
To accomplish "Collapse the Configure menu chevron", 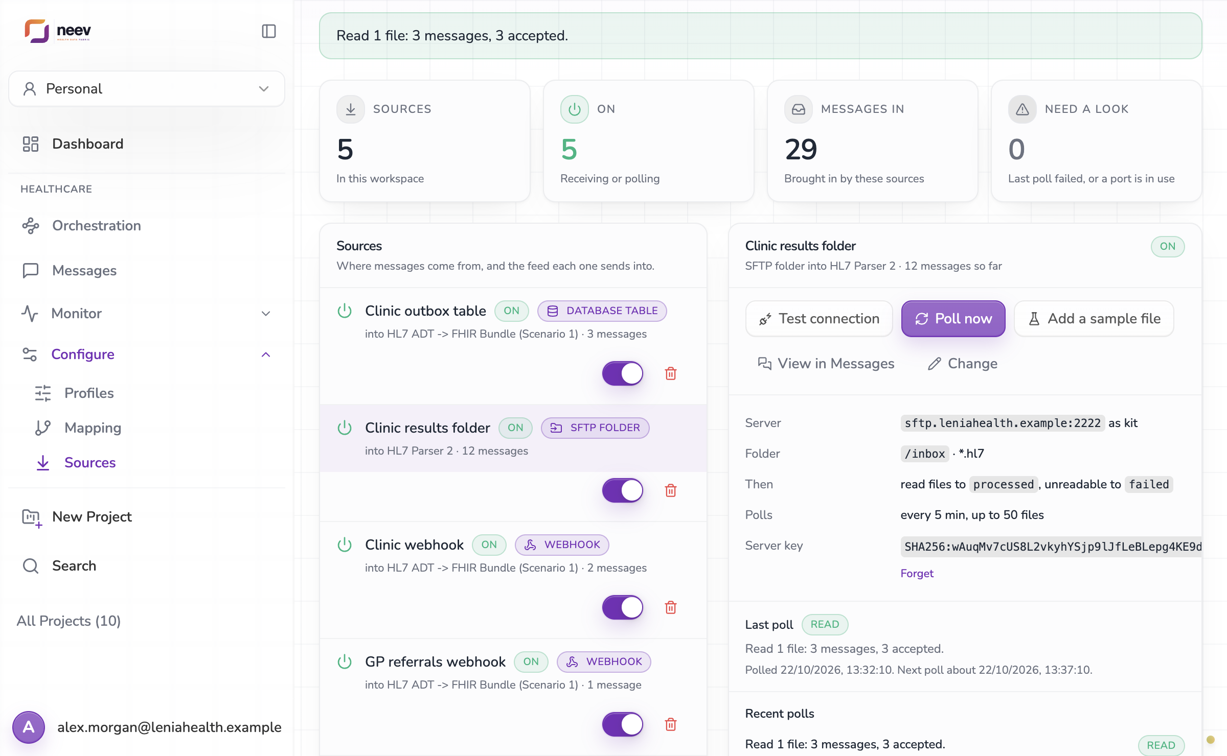I will tap(266, 355).
